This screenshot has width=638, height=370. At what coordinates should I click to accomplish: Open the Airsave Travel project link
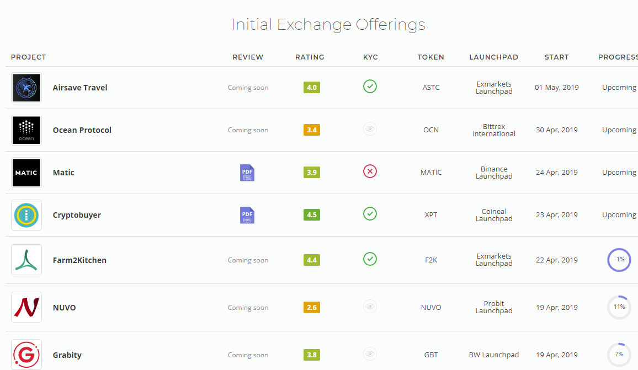click(80, 88)
